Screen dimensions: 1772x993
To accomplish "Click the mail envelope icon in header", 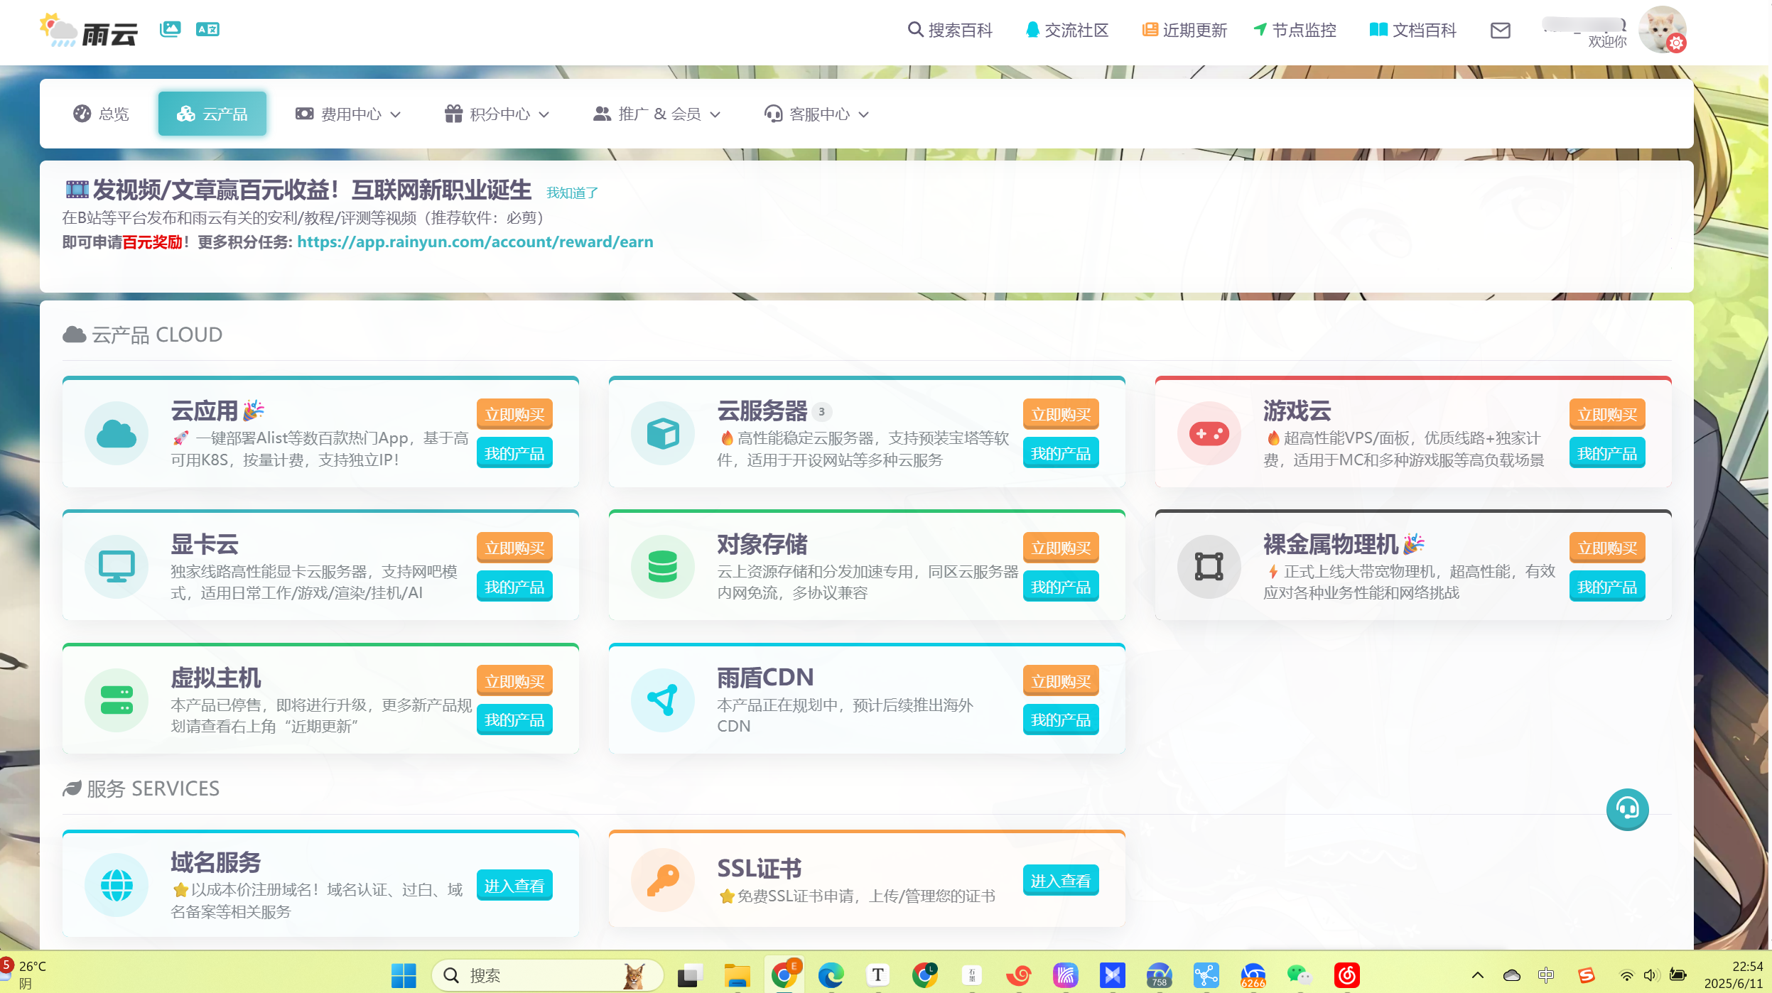I will coord(1500,31).
